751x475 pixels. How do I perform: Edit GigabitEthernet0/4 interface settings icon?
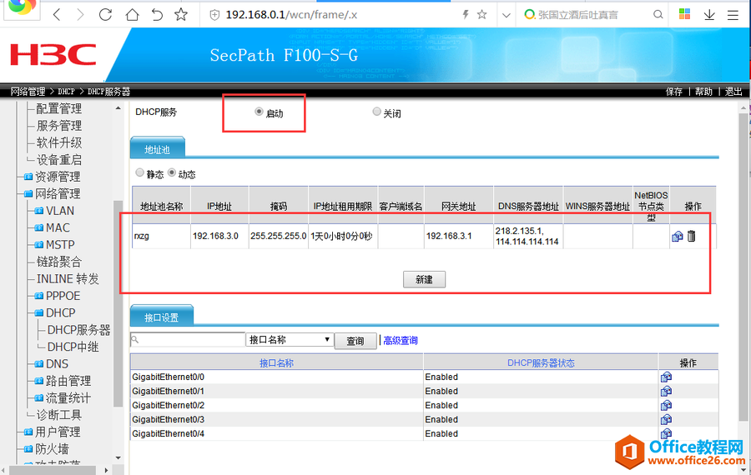[x=666, y=433]
